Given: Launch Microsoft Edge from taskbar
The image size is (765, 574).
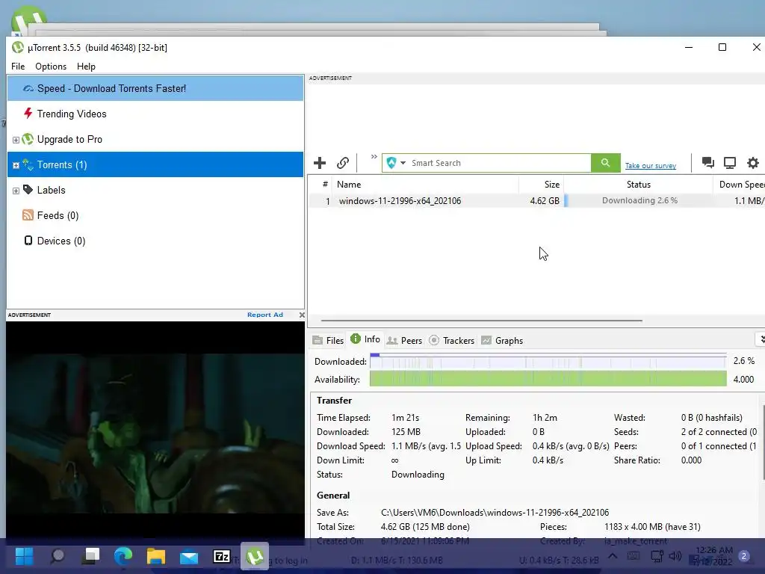Looking at the screenshot, I should tap(123, 556).
